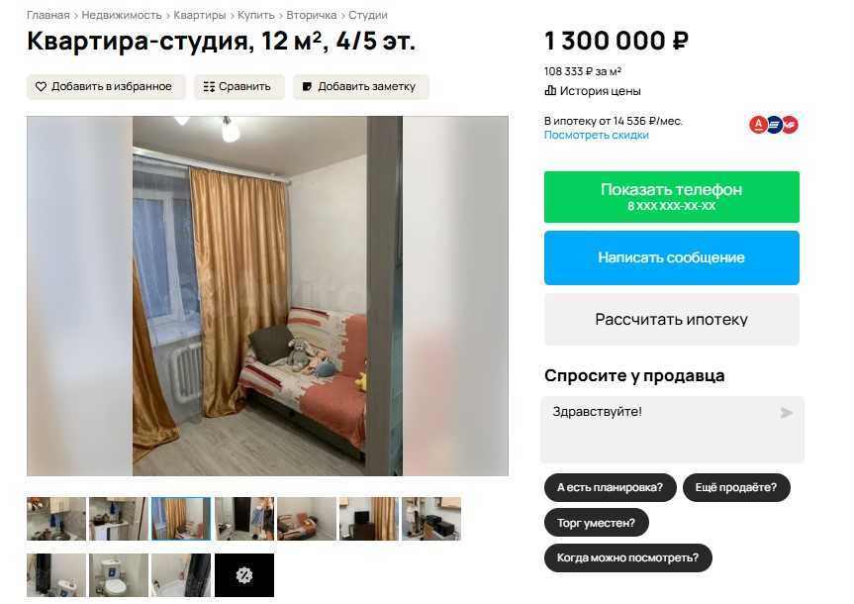The image size is (854, 604).
Task: Select the 'Ещё продаёте?' quick question
Action: click(x=736, y=487)
